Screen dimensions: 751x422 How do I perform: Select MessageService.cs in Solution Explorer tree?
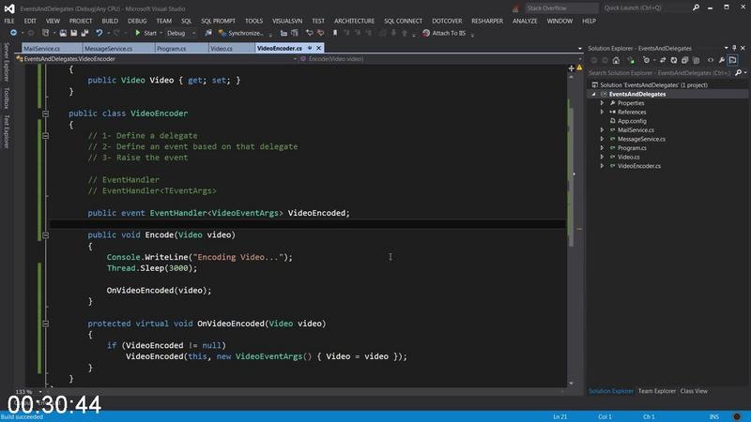[x=641, y=139]
